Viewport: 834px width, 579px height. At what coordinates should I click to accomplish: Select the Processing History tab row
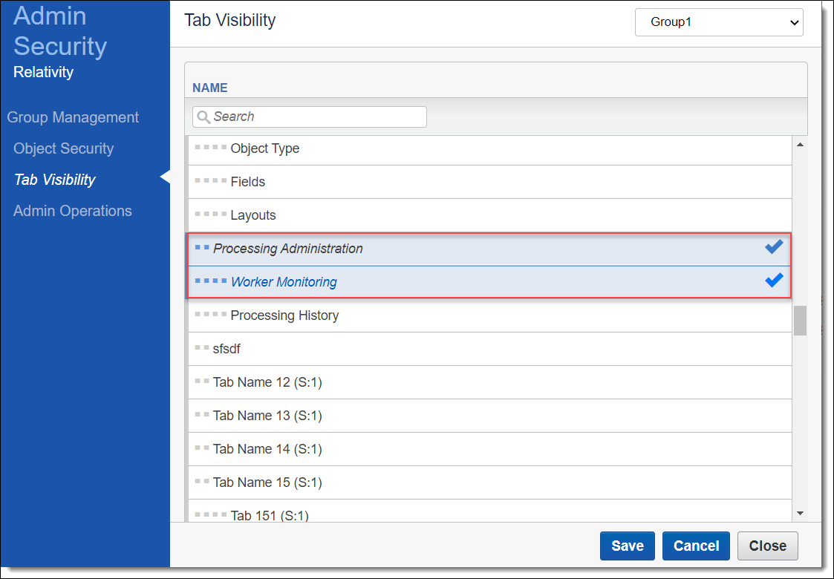pos(490,315)
